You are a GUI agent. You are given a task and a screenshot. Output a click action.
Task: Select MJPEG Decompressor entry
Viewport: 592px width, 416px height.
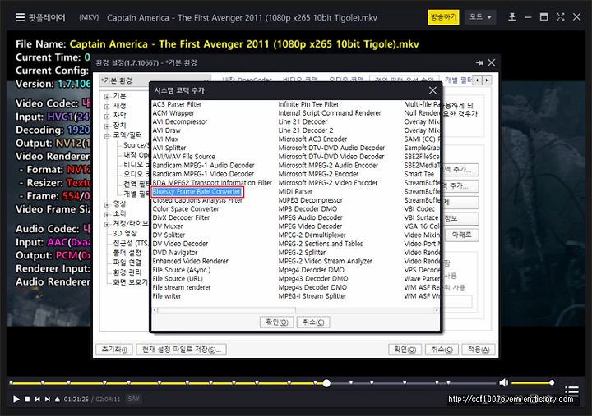pyautogui.click(x=310, y=200)
